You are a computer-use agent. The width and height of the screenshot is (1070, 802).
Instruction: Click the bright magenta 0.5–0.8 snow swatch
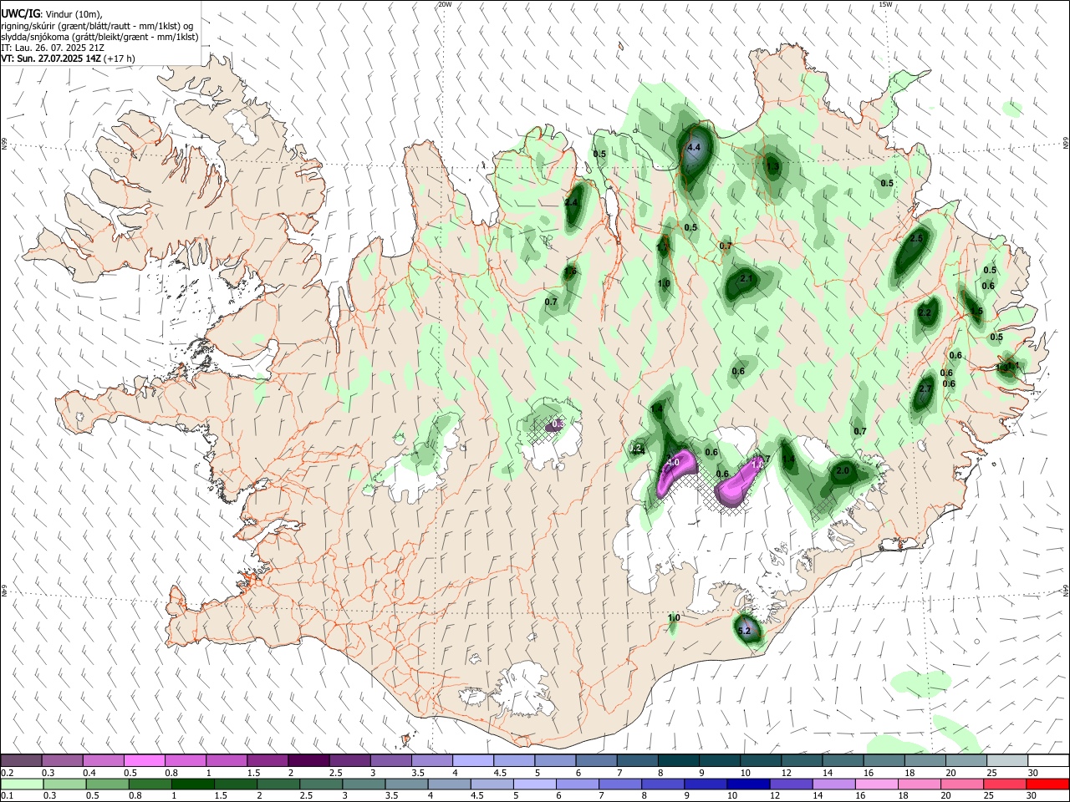coord(145,760)
